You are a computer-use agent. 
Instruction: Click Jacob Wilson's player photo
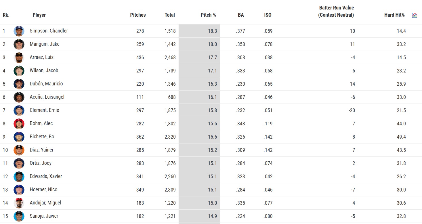[x=19, y=71]
